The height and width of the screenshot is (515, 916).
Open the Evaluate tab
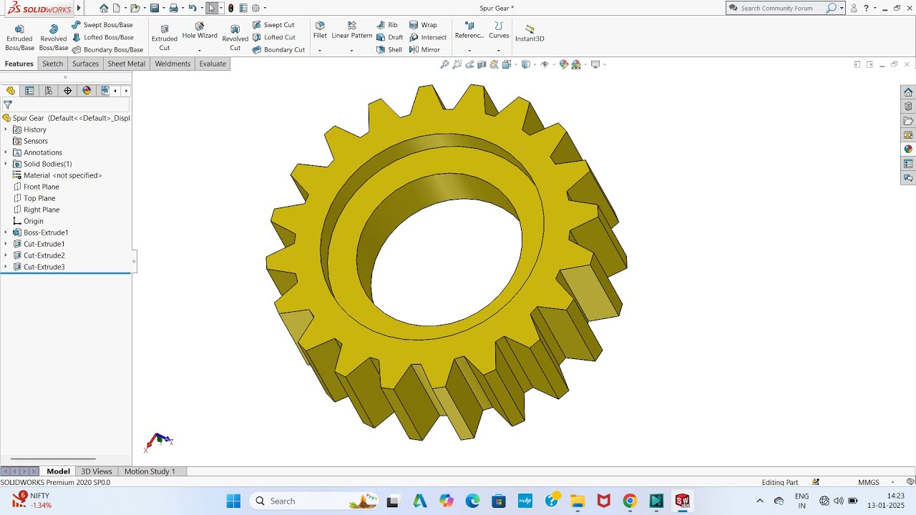point(213,64)
